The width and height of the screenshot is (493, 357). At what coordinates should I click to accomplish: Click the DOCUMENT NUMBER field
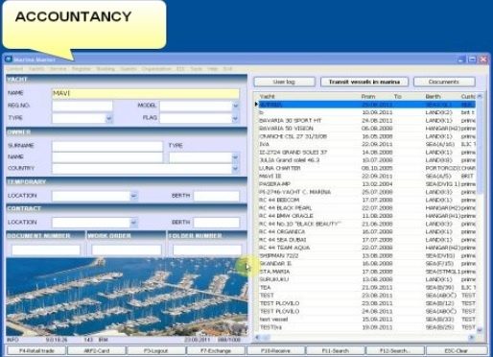click(x=46, y=250)
